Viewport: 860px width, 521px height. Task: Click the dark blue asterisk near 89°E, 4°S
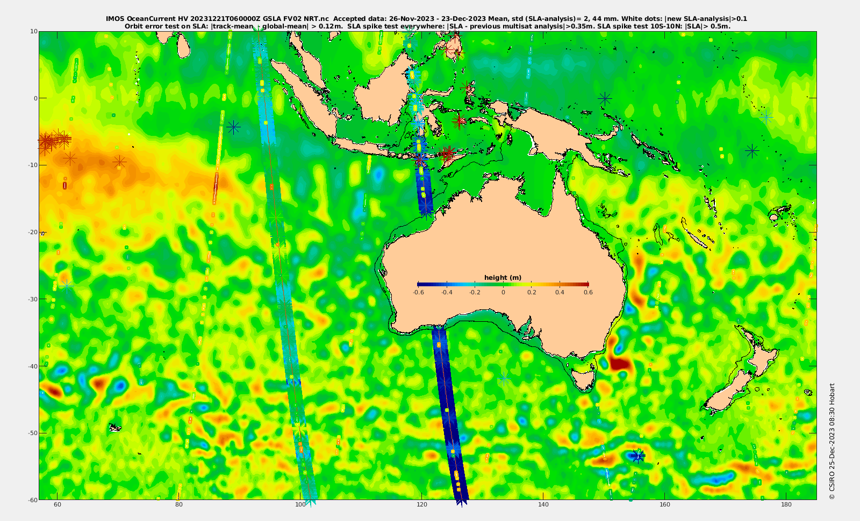[x=233, y=127]
